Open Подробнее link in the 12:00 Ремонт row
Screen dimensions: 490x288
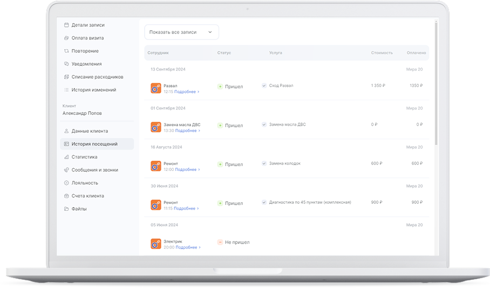187,169
